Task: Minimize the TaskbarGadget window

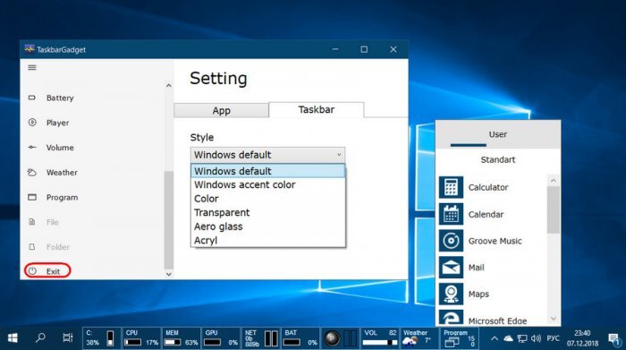Action: point(335,49)
